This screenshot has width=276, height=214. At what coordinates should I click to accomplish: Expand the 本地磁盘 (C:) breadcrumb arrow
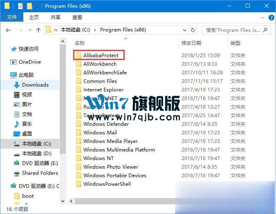click(x=95, y=30)
